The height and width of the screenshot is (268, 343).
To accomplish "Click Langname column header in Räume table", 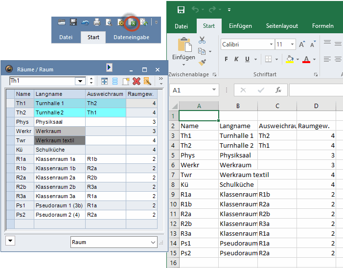I will coord(60,94).
